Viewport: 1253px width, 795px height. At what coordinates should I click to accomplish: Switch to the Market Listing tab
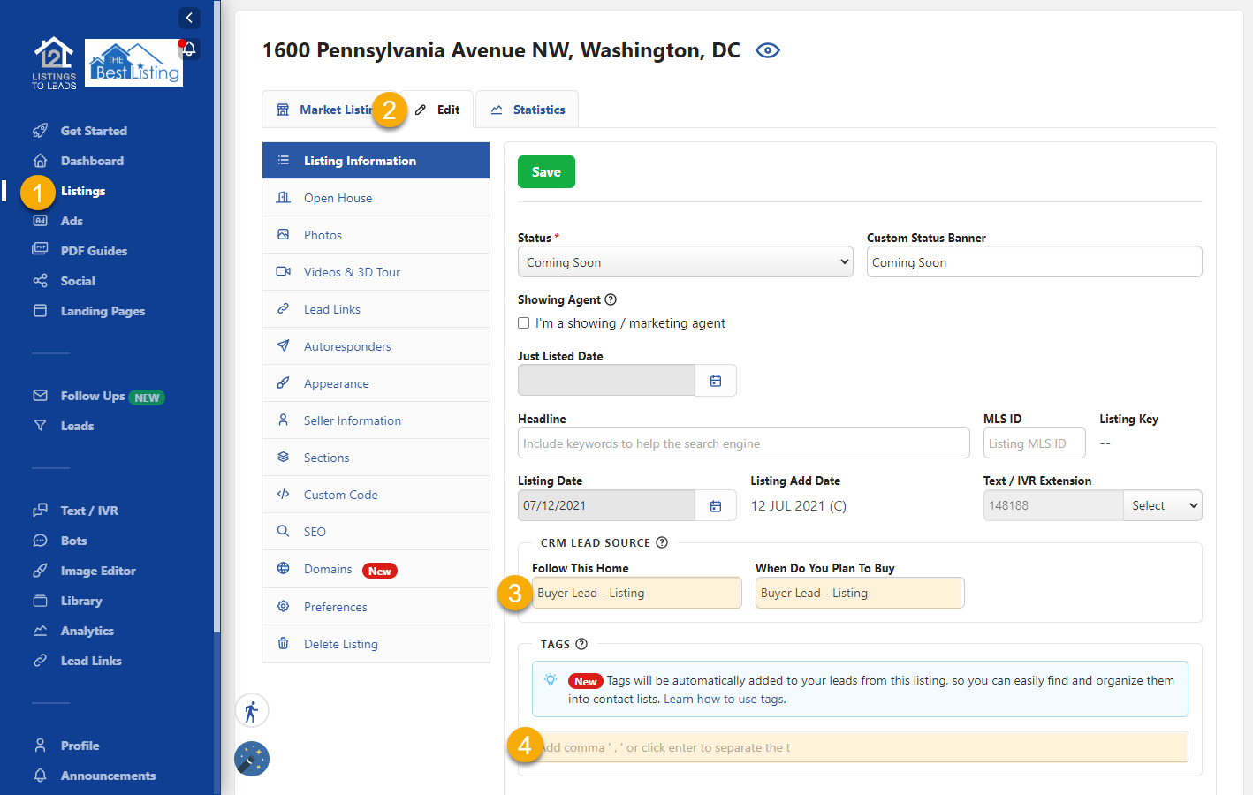(x=327, y=109)
